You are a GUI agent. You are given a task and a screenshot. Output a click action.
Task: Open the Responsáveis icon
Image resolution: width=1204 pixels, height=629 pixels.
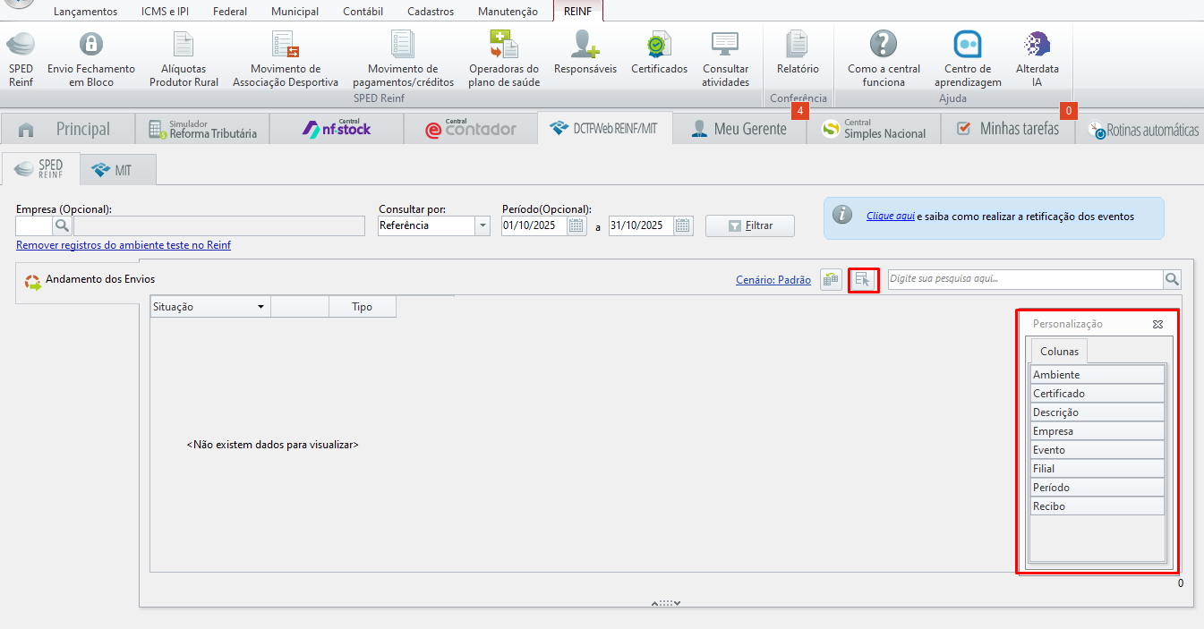click(585, 54)
